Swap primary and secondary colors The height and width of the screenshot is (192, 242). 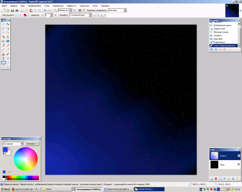pos(9,148)
